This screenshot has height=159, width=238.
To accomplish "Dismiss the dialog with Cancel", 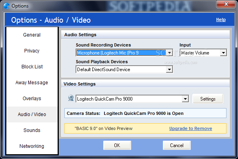I will click(177, 145).
